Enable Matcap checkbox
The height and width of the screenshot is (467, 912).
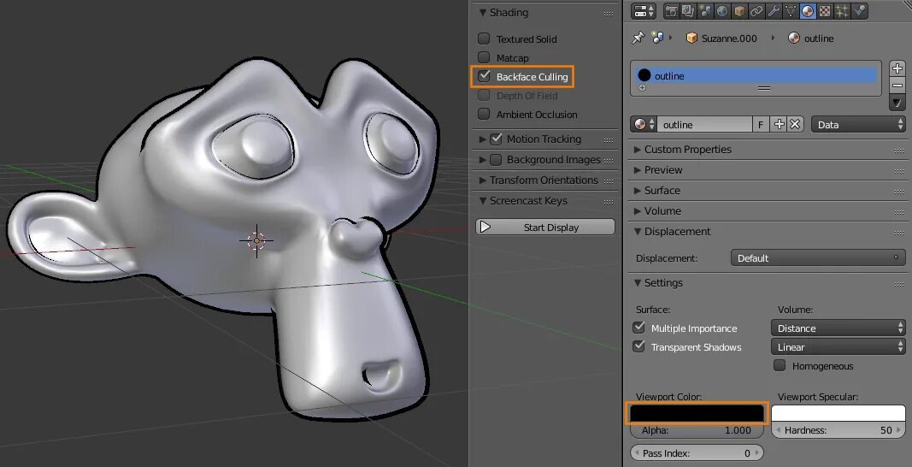484,57
